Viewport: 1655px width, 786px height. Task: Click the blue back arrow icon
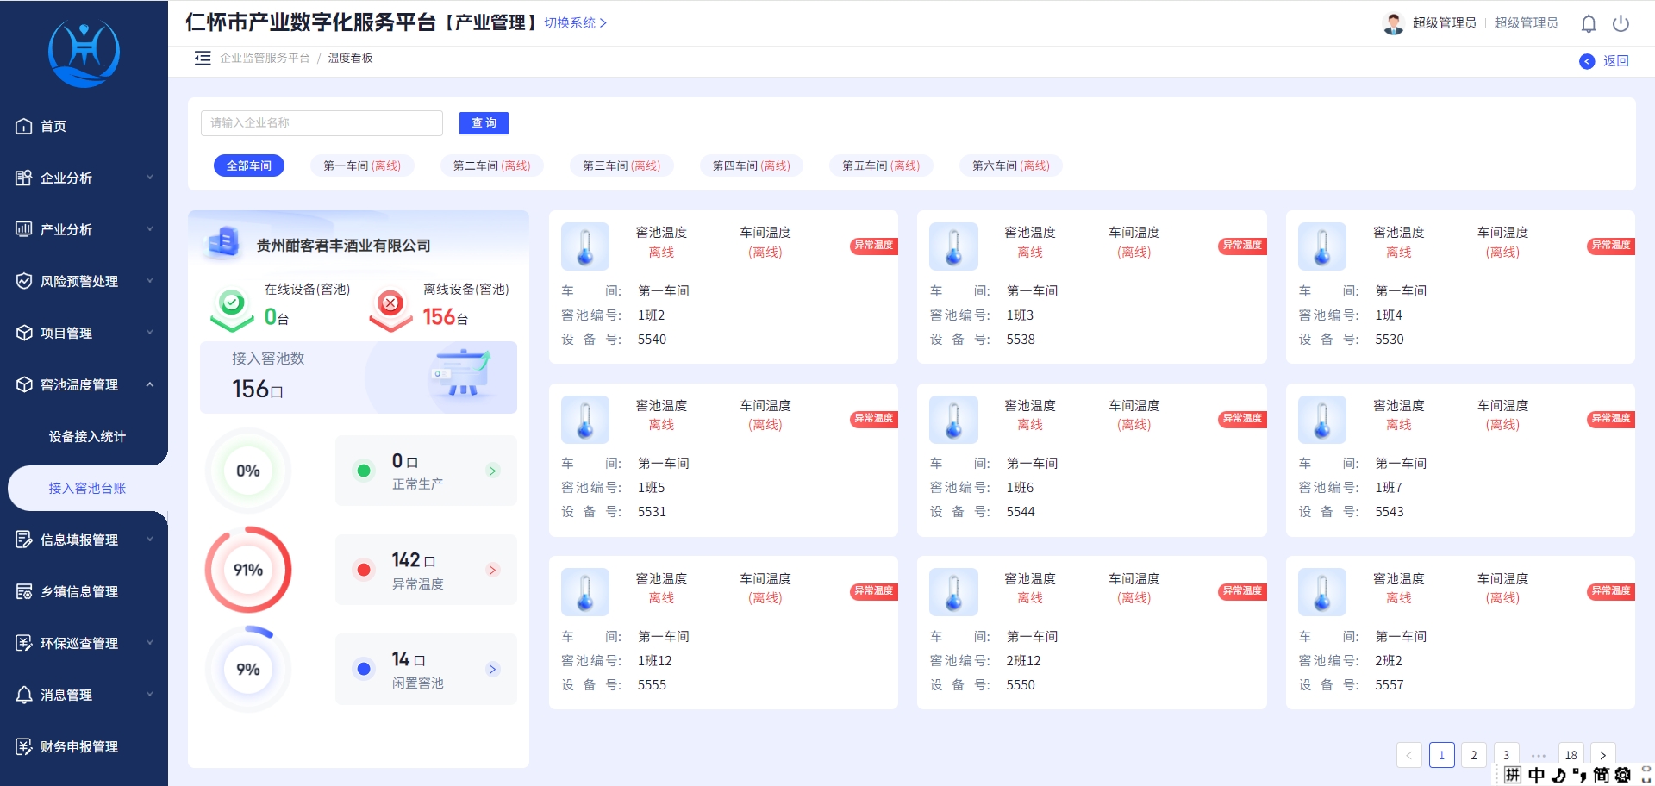tap(1587, 61)
